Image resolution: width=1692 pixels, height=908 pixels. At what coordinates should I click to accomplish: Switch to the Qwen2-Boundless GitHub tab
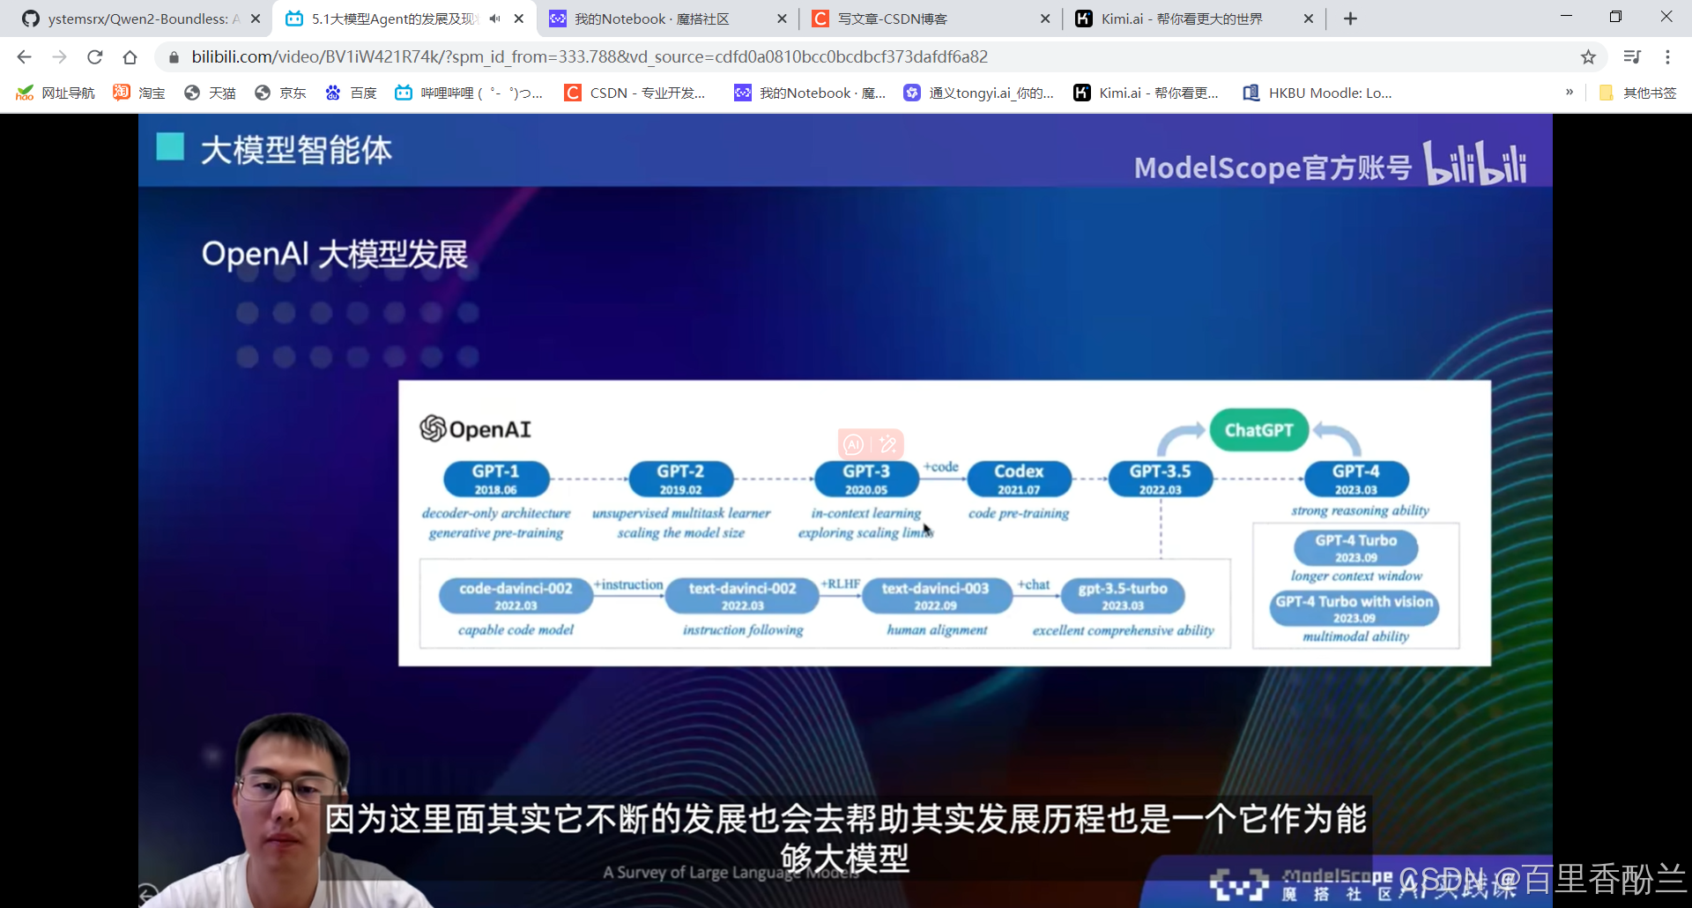click(132, 19)
